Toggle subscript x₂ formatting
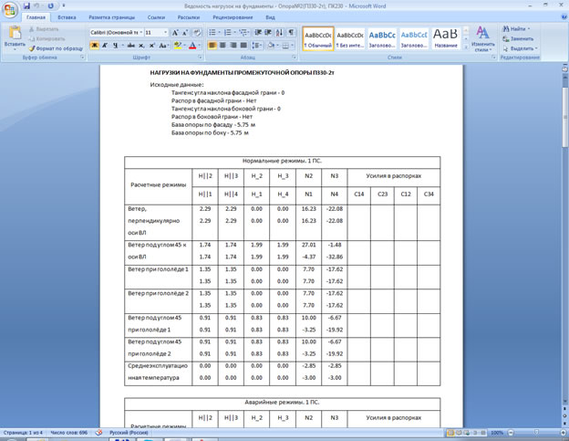The width and height of the screenshot is (569, 441). (142, 46)
